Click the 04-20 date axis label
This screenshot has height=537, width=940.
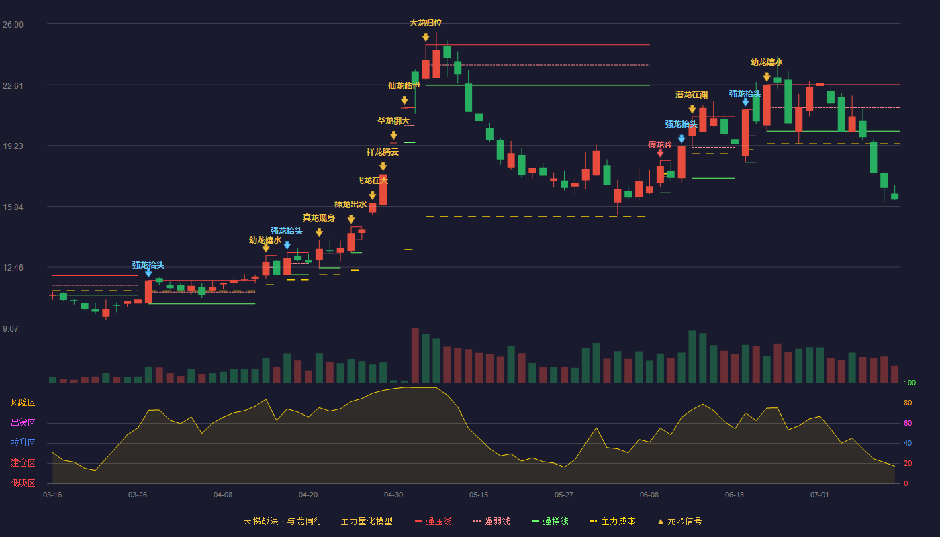coord(308,495)
